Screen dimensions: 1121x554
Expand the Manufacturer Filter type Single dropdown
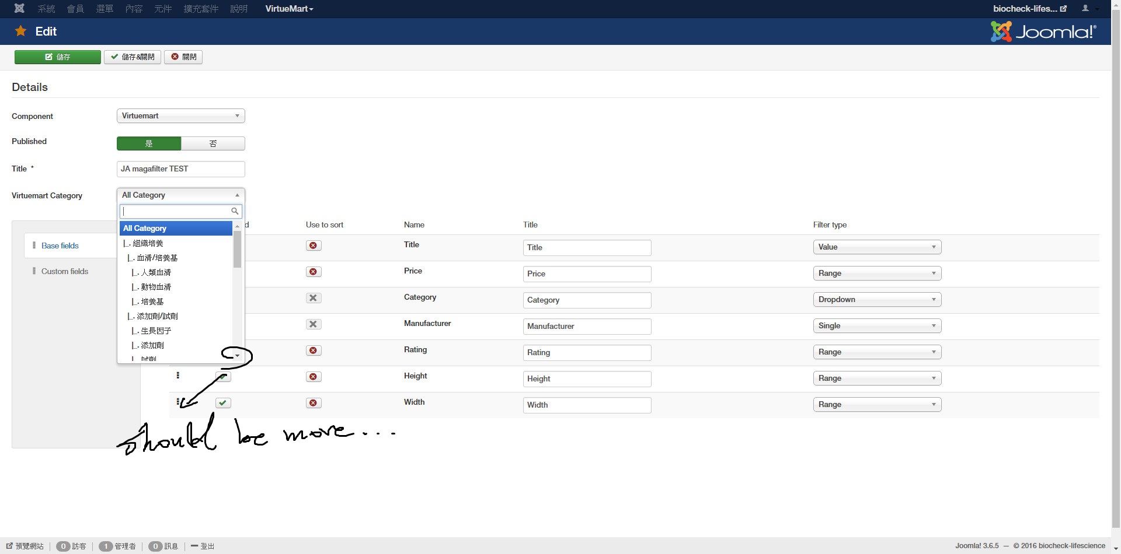tap(876, 326)
